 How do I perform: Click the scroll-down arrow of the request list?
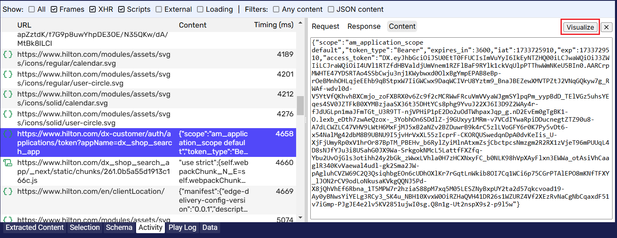[x=300, y=219]
